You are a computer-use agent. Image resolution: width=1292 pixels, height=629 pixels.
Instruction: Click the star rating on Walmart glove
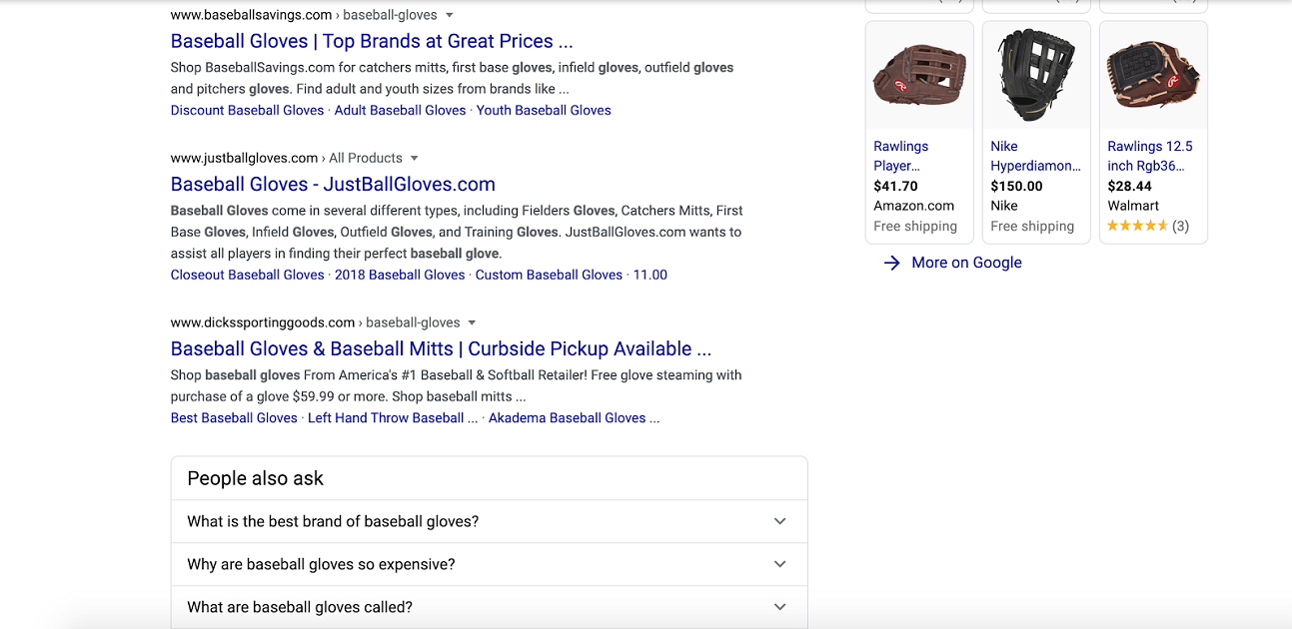pyautogui.click(x=1137, y=226)
